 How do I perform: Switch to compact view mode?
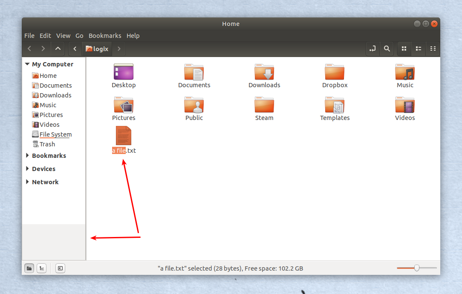[433, 49]
